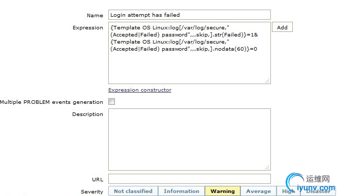Image resolution: width=338 pixels, height=196 pixels.
Task: Click the Multiple PROBLEM events generation label
Action: 51,102
